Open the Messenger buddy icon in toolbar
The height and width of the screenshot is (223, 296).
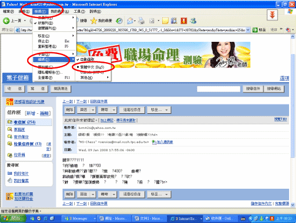coord(193,21)
